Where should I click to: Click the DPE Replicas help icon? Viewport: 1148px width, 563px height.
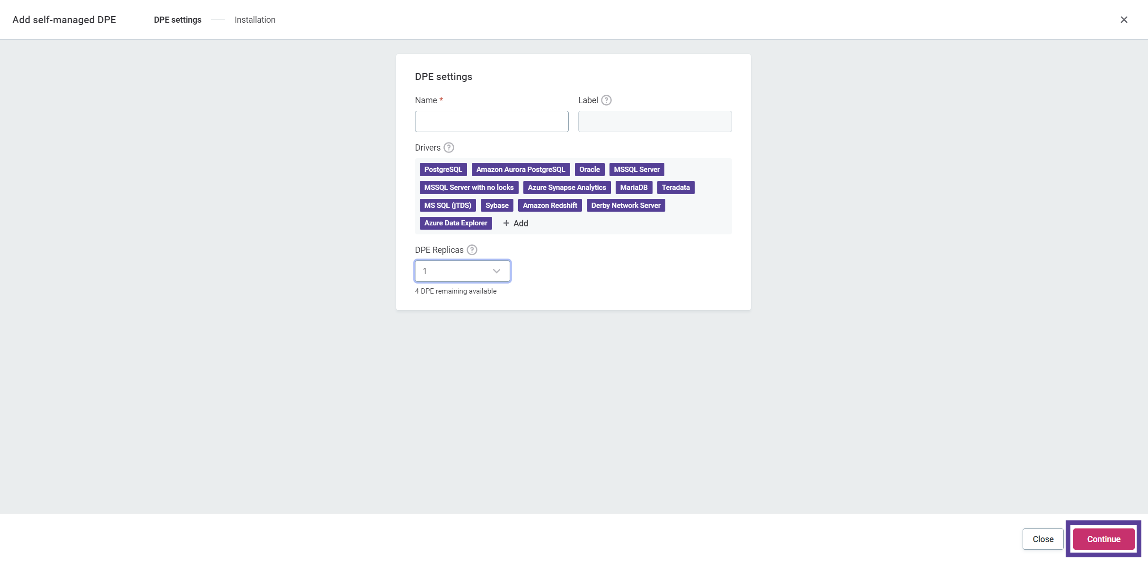pos(472,250)
